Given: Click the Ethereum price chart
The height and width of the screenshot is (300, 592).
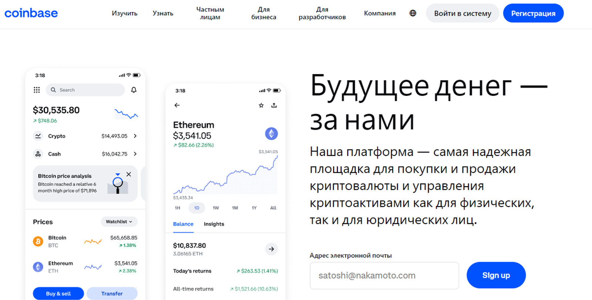Looking at the screenshot, I should pos(225,175).
